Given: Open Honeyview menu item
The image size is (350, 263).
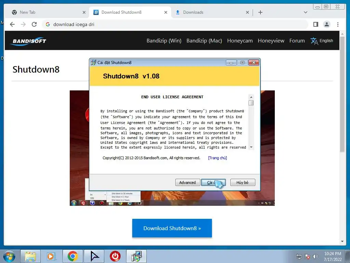Looking at the screenshot, I should point(271,41).
